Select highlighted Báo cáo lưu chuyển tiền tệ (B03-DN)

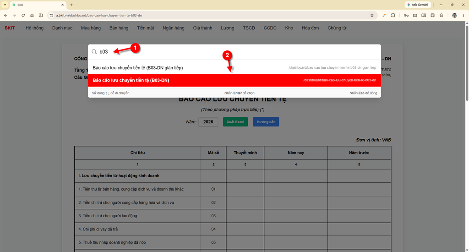(234, 80)
